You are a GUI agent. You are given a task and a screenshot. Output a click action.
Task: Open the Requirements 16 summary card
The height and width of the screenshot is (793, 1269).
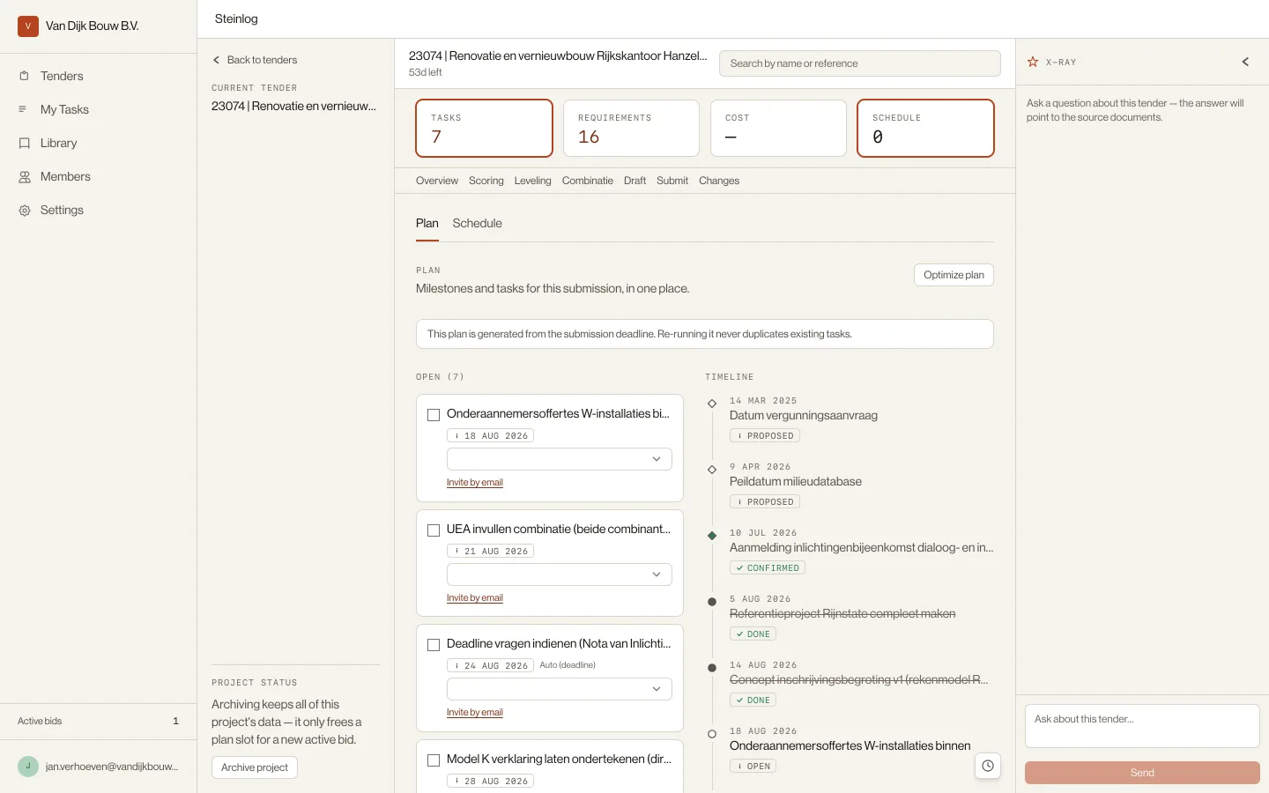[631, 129]
